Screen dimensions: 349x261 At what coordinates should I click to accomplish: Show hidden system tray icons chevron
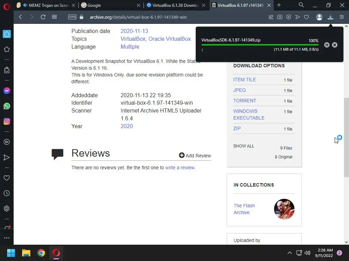[x=290, y=253]
